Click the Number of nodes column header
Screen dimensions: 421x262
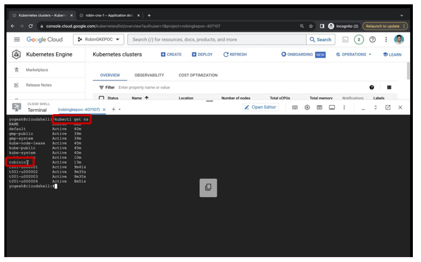click(x=236, y=98)
